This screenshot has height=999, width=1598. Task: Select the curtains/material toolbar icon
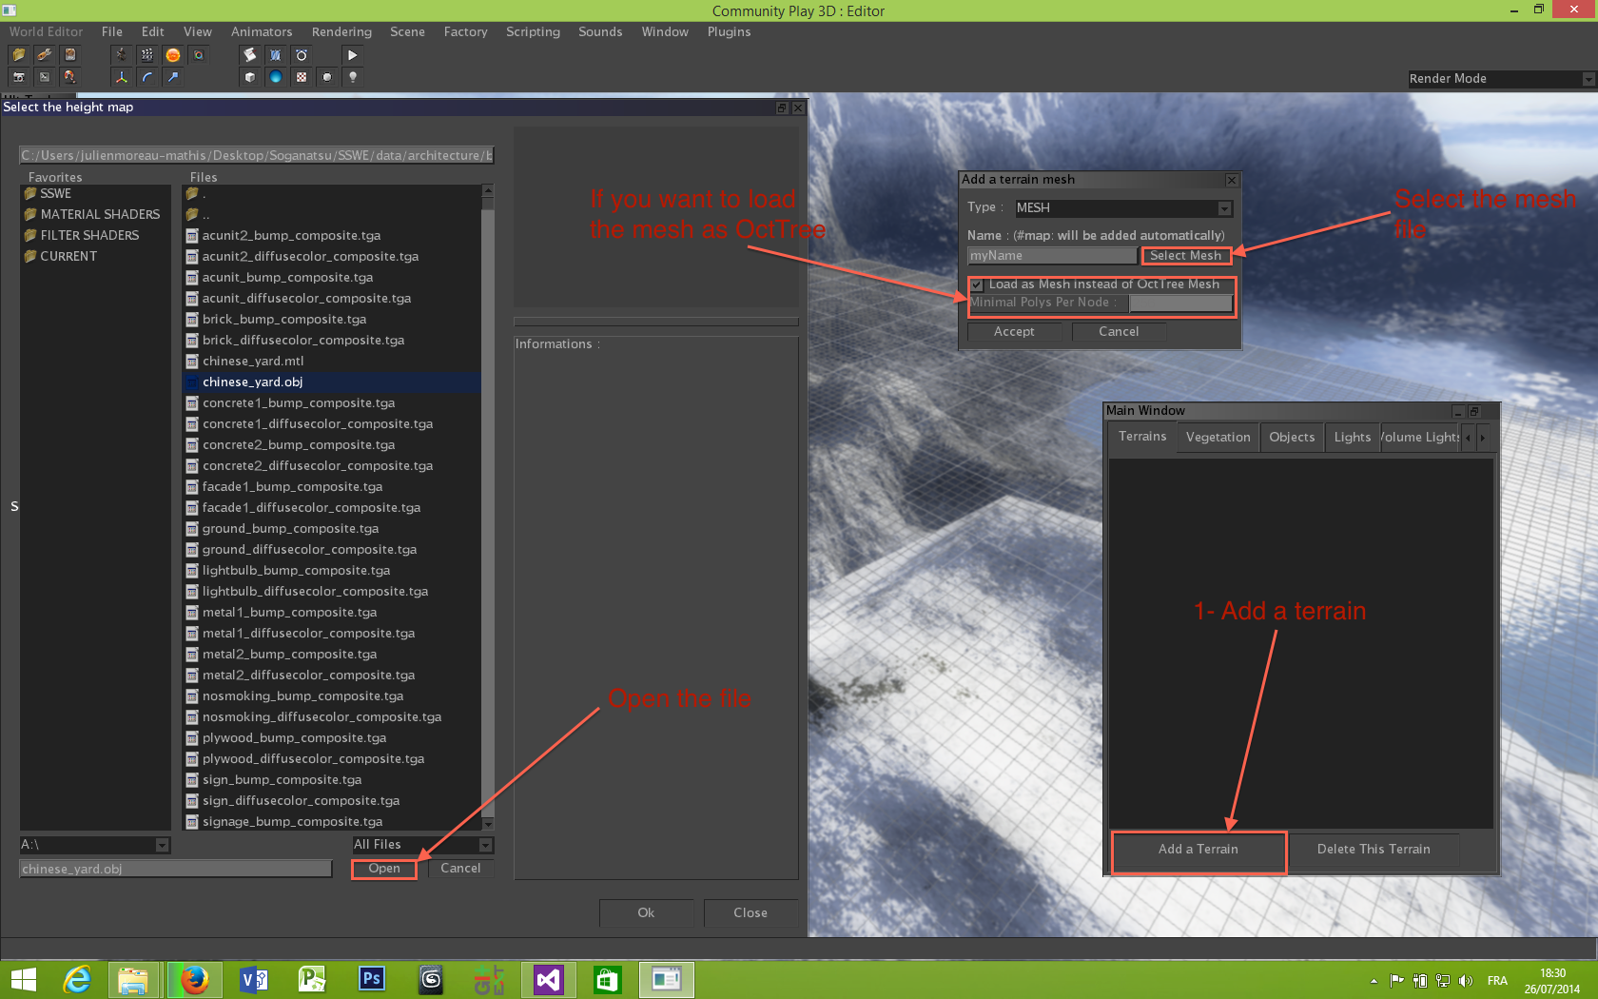pyautogui.click(x=275, y=54)
